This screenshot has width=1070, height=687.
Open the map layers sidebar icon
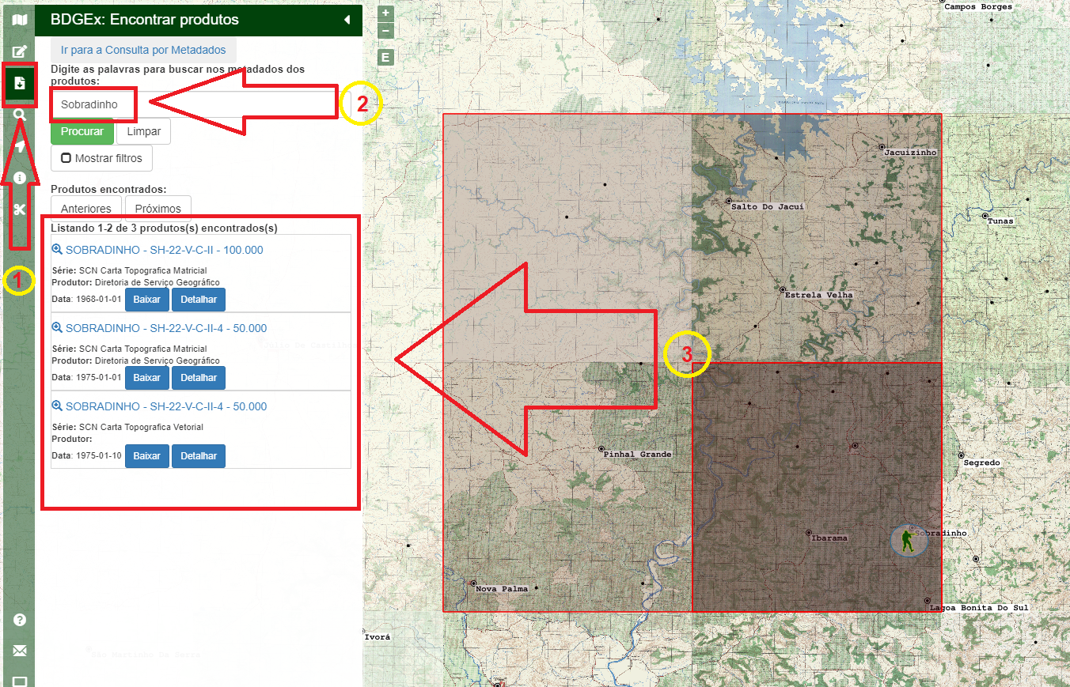point(20,20)
